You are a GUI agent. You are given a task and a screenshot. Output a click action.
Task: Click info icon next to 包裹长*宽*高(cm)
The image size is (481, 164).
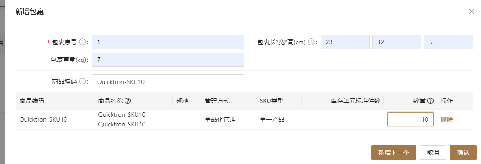(311, 42)
